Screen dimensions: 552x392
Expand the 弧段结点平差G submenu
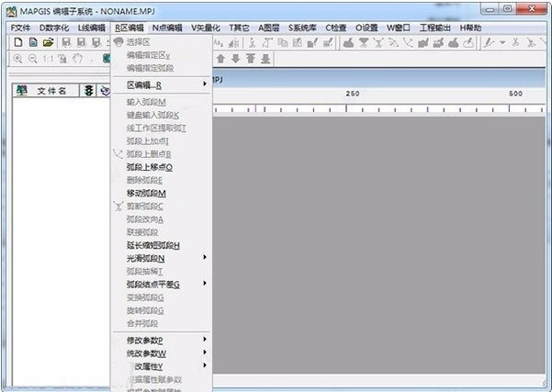[162, 285]
